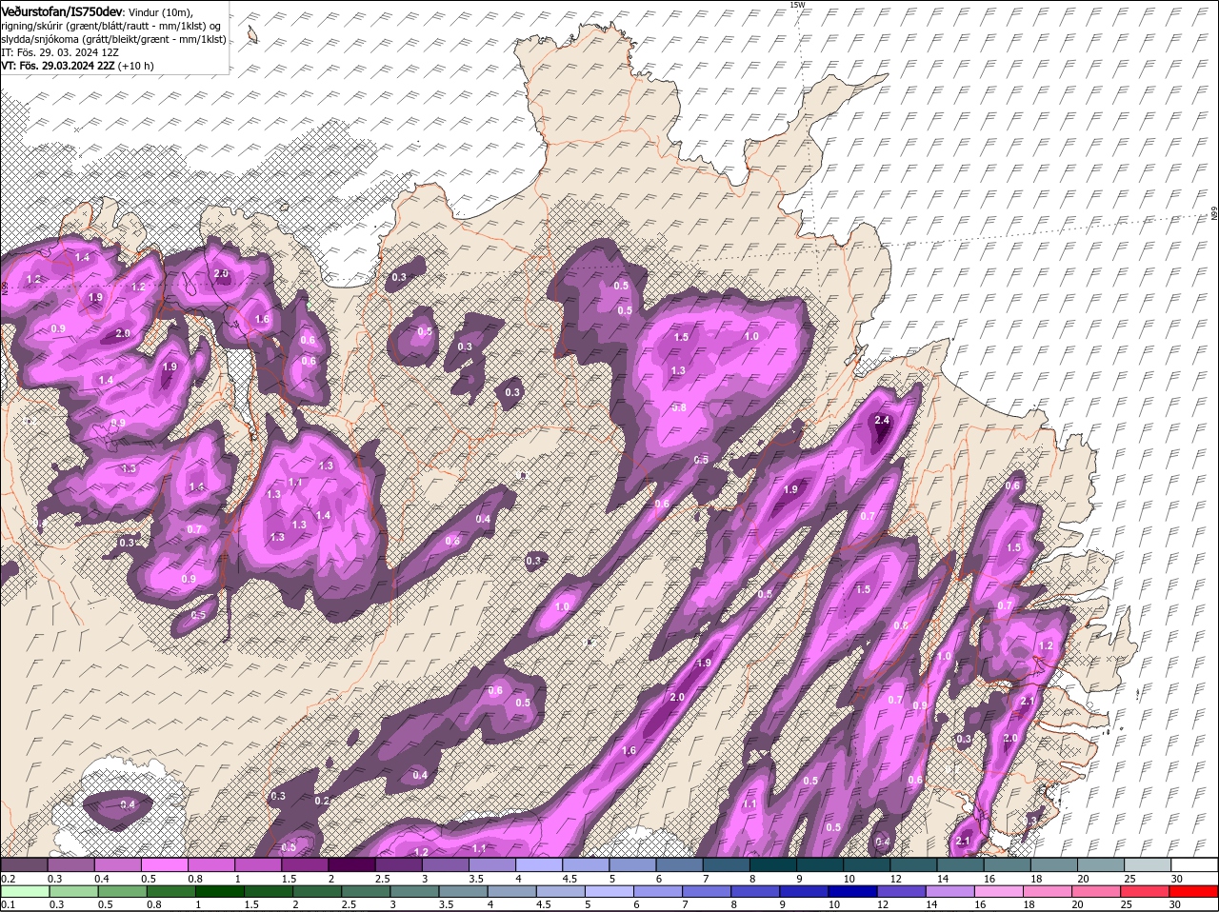Select the dark mauve 0.2–0.3 swatch, upper legend
The image size is (1219, 912).
[x=24, y=864]
